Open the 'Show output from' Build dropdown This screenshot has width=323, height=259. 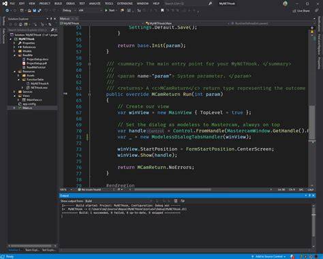(x=117, y=201)
